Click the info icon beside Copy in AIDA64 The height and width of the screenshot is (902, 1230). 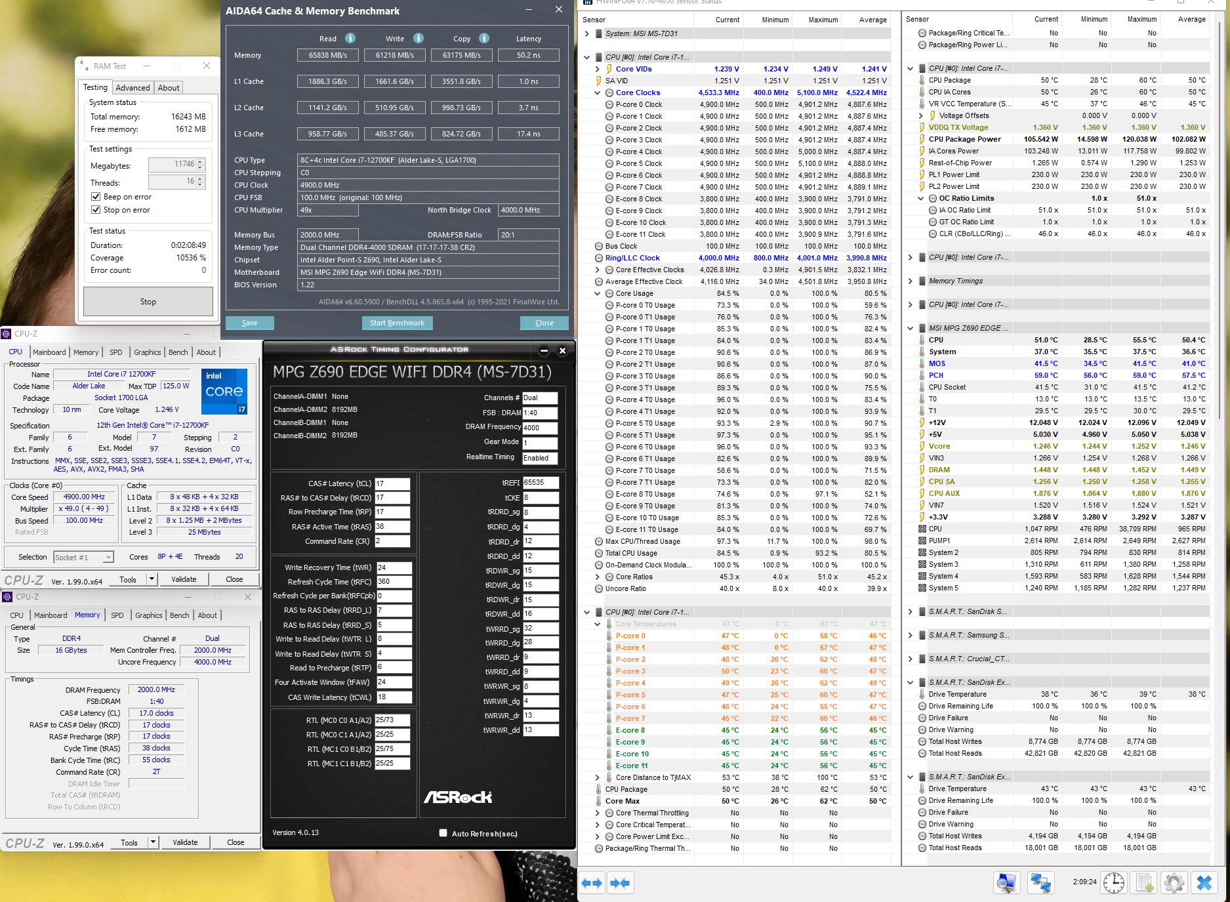click(x=484, y=38)
